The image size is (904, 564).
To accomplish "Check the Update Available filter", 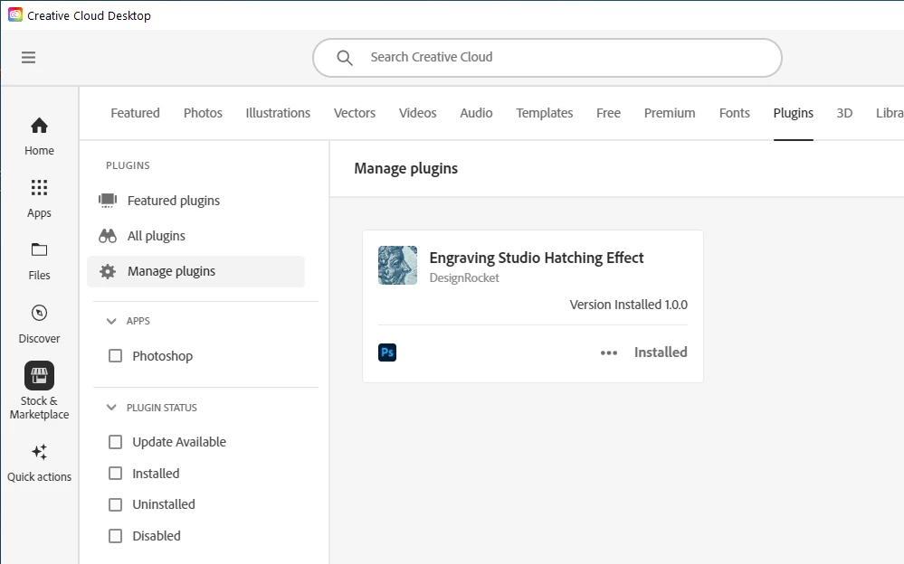I will pyautogui.click(x=116, y=442).
